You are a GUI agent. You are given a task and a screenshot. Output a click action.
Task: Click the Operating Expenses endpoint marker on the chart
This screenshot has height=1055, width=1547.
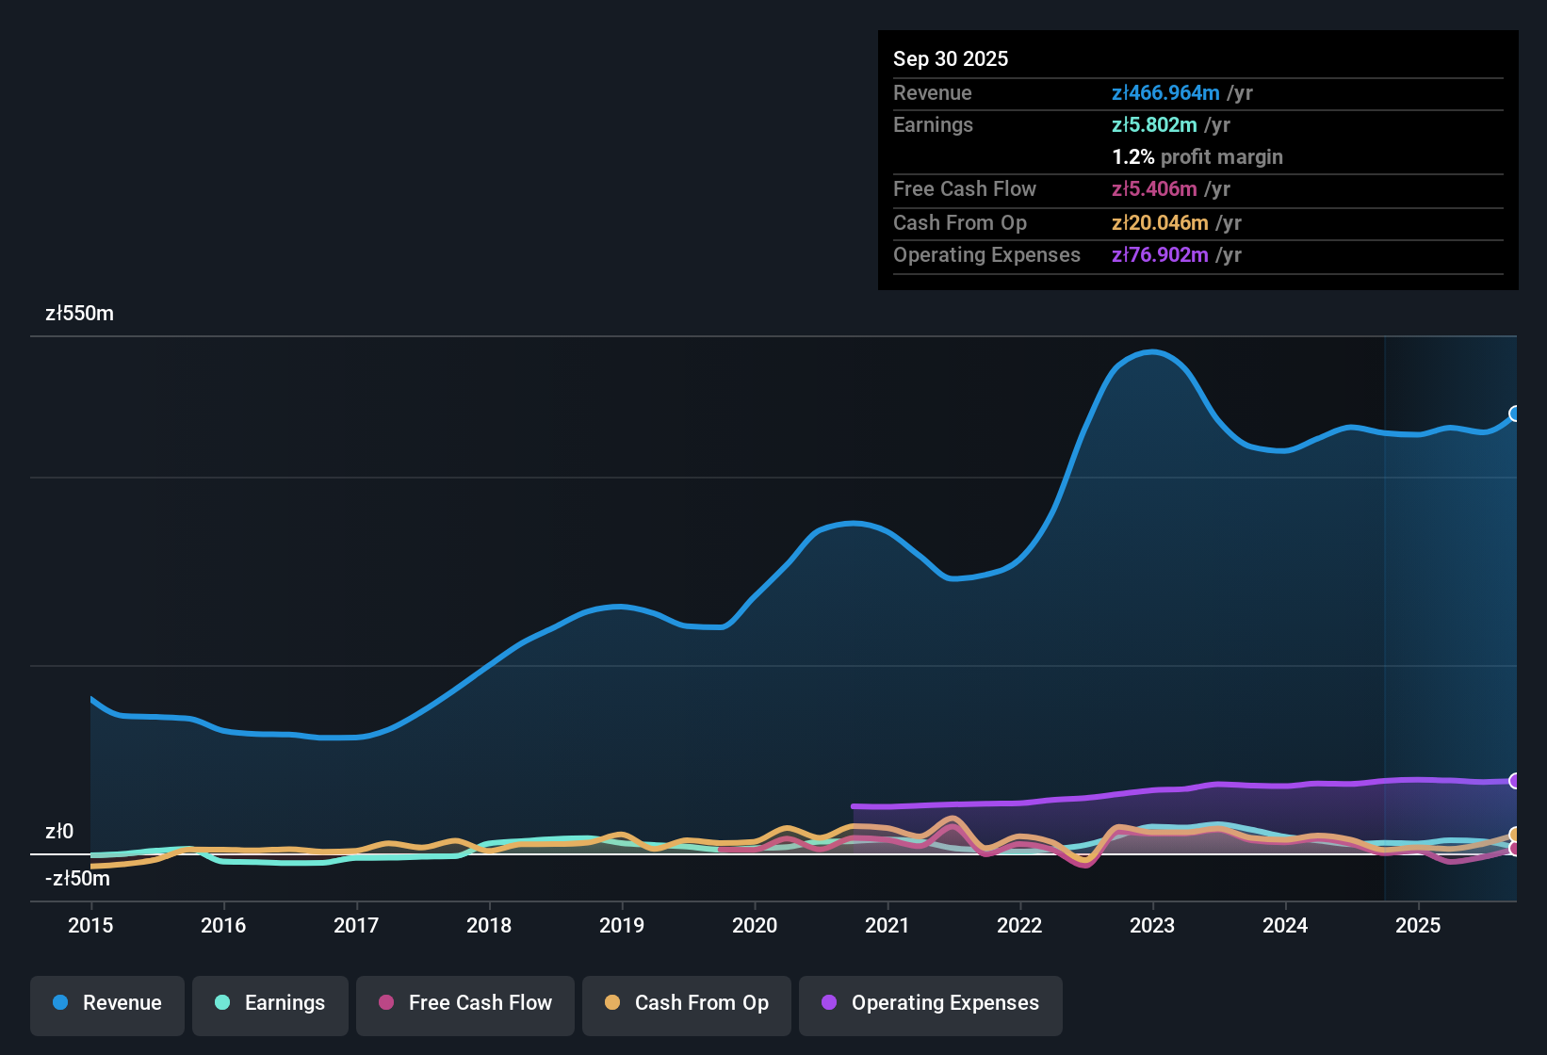(1515, 780)
